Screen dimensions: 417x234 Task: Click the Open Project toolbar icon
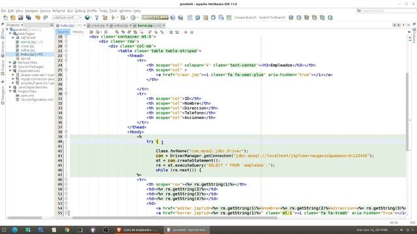pos(20,18)
